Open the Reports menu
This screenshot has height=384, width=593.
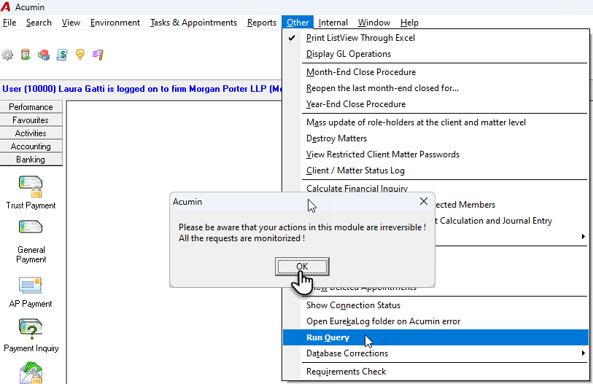[x=262, y=23]
